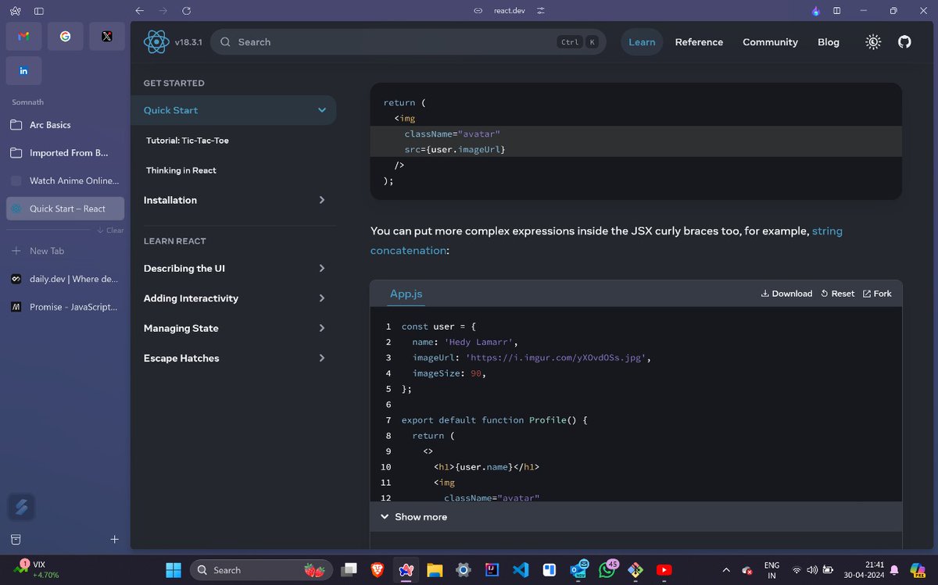Fork the App.js sandbox
Image resolution: width=938 pixels, height=585 pixels.
877,294
